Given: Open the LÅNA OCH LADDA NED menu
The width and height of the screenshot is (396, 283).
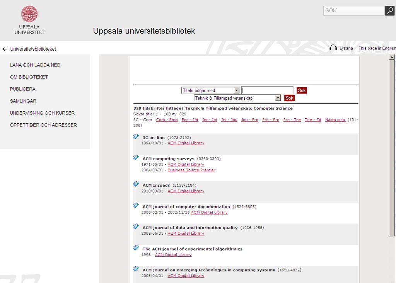Looking at the screenshot, I should pyautogui.click(x=35, y=65).
